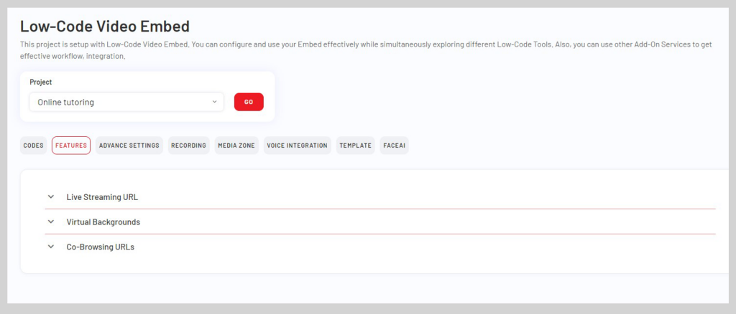736x314 pixels.
Task: Open the Project dropdown showing Online tutoring
Action: coord(126,102)
